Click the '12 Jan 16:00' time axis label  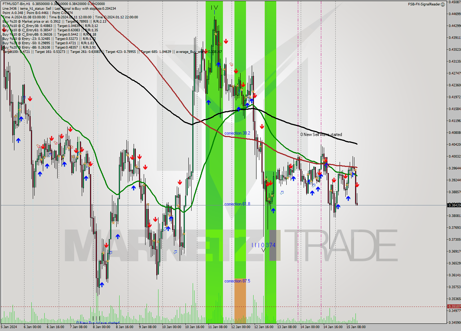coord(264,327)
